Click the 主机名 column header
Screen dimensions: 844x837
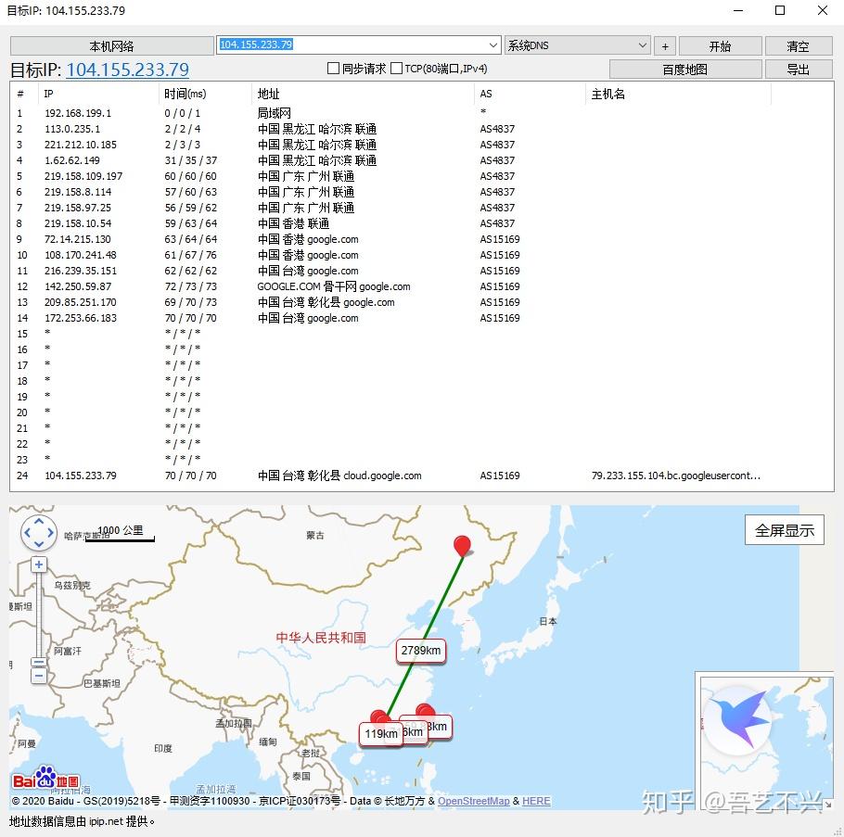coord(678,94)
